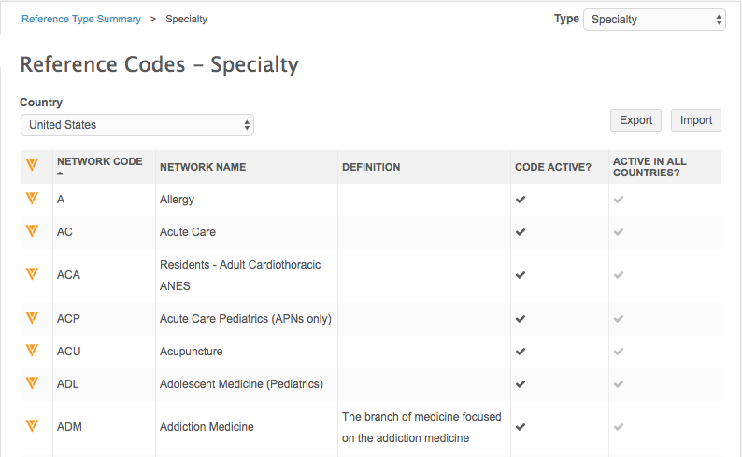The image size is (742, 457).
Task: Toggle Code Active checkmark for Acupuncture
Action: [521, 352]
